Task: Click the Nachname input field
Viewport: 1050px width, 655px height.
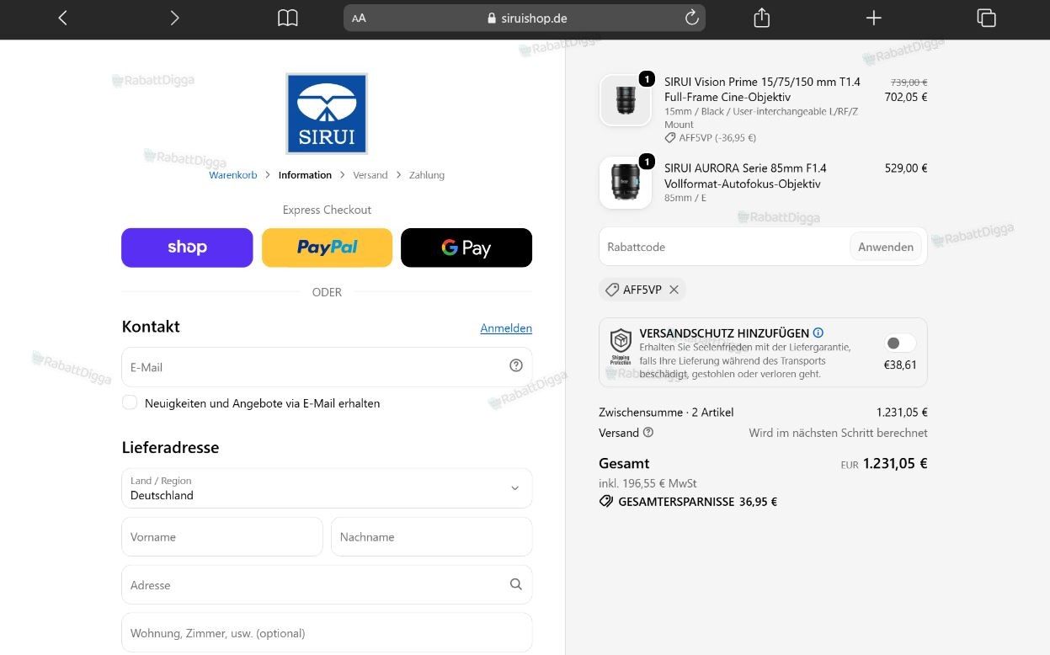Action: click(431, 536)
